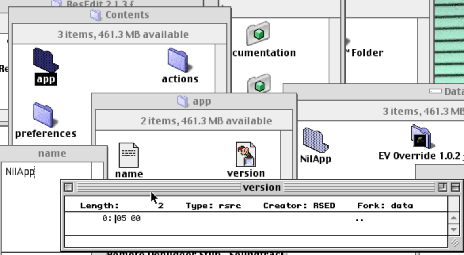The image size is (464, 255).
Task: Click the zoom box of version window
Action: (x=443, y=187)
